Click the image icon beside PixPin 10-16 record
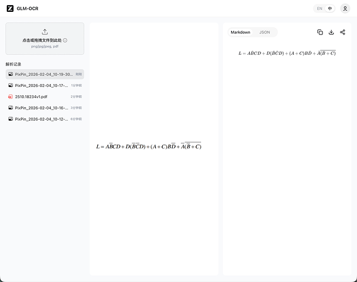The width and height of the screenshot is (357, 282). point(11,108)
